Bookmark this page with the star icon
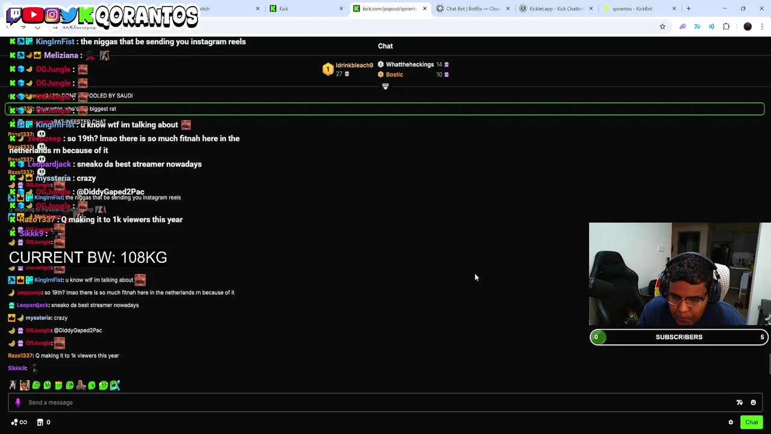This screenshot has height=434, width=771. (663, 27)
